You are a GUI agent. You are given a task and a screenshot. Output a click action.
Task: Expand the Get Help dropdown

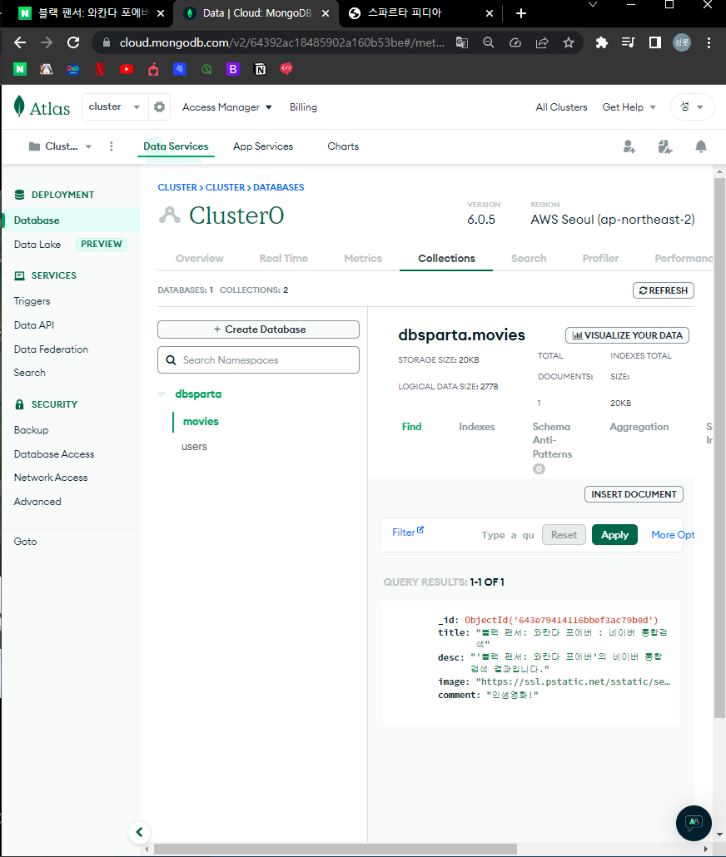coord(629,107)
